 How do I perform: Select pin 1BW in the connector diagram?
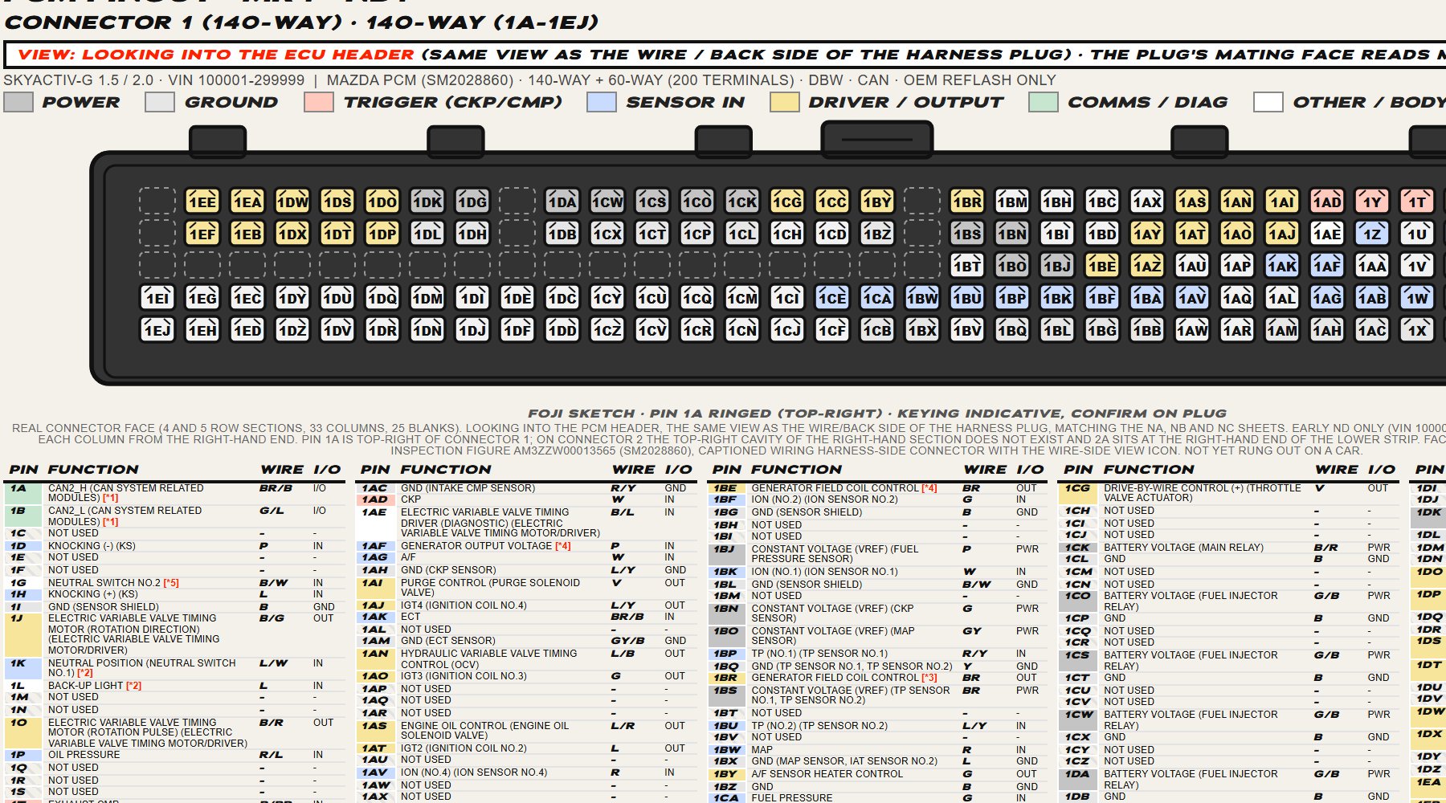pos(922,298)
